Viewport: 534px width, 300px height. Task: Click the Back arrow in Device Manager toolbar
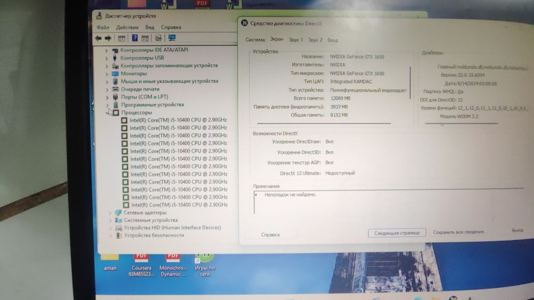98,38
